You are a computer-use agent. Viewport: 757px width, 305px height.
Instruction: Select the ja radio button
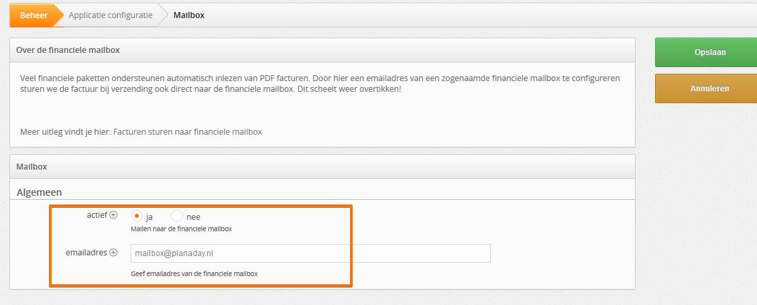(137, 217)
